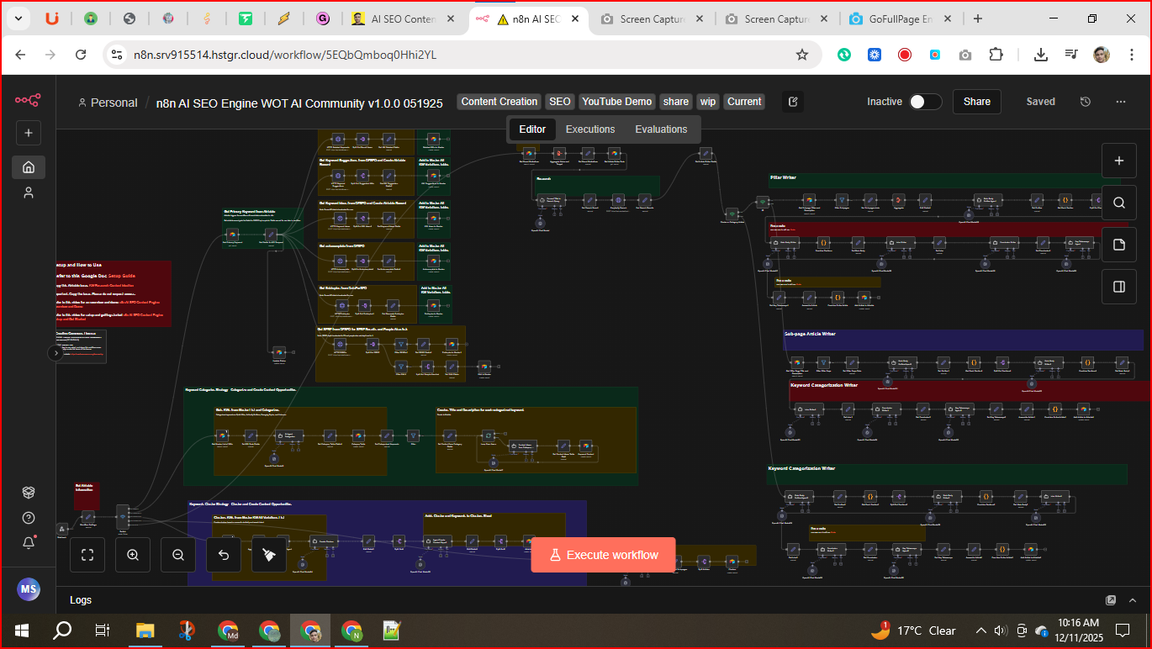Expand the collapsed n8n sidebar arrow
This screenshot has height=649, width=1152.
55,354
